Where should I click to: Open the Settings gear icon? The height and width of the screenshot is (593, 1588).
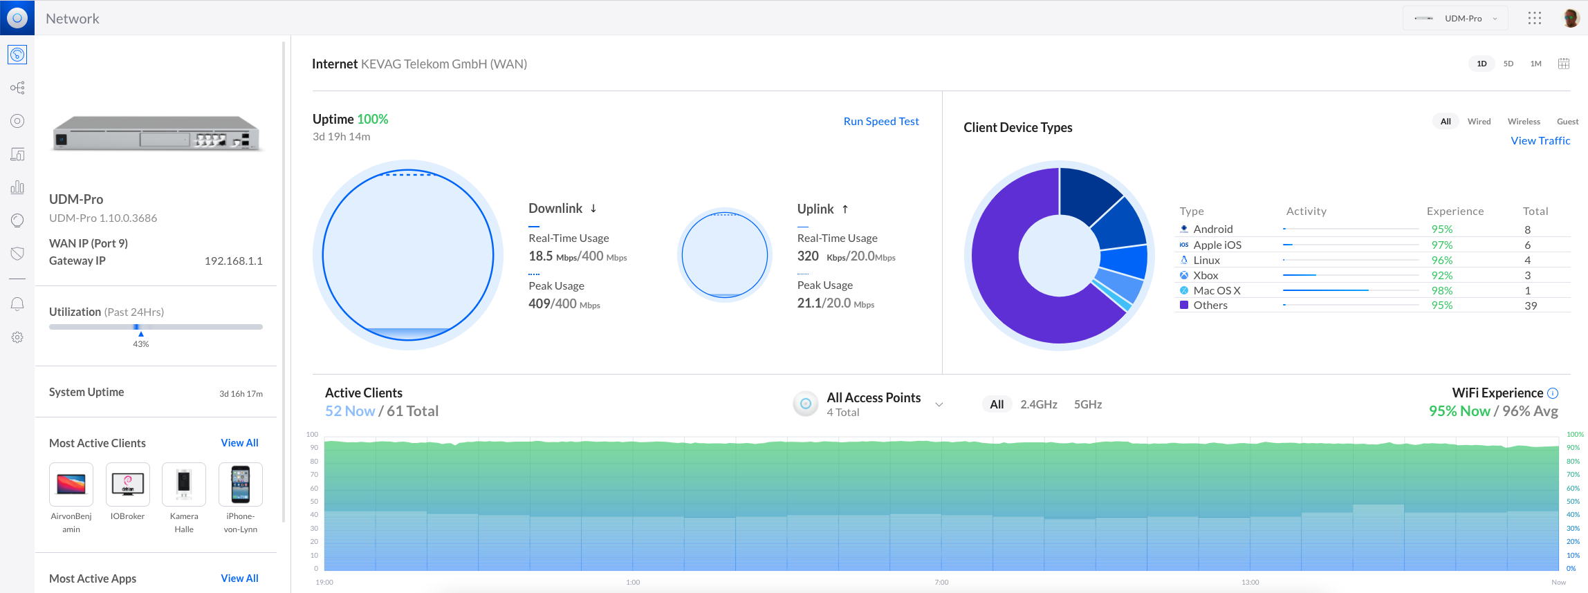point(17,337)
